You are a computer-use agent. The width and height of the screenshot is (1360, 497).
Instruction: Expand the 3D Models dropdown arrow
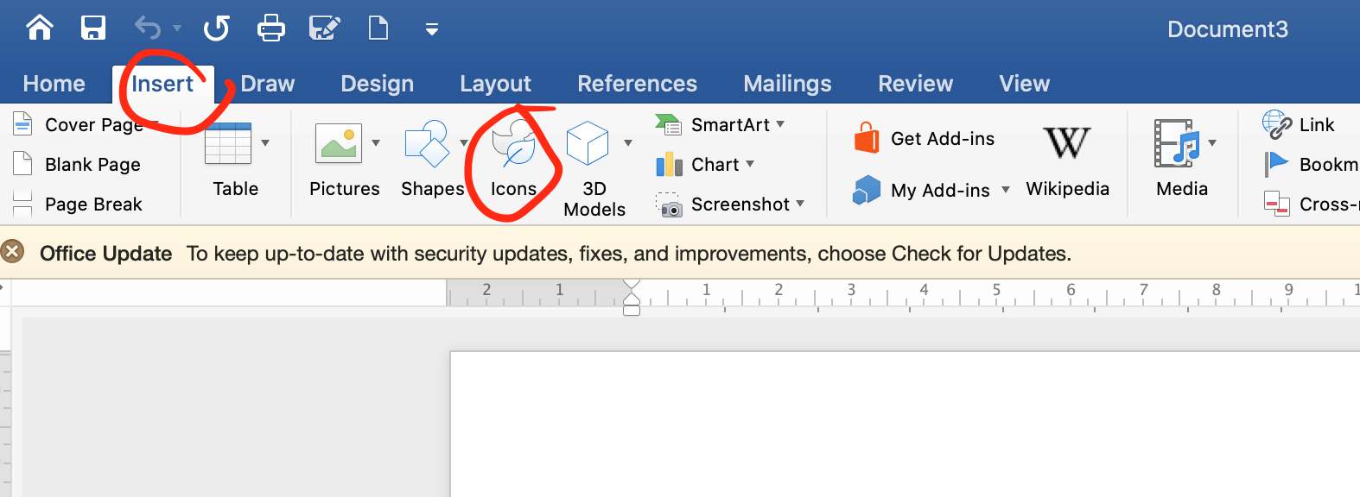[628, 143]
